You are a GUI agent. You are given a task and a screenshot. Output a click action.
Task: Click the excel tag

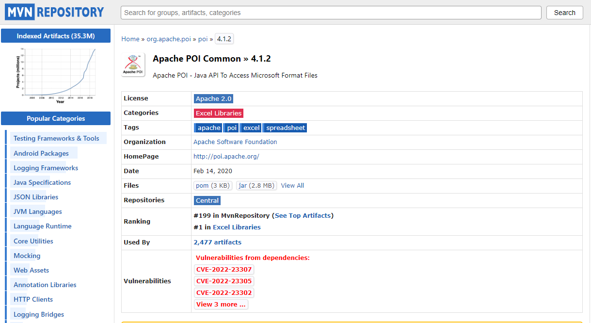click(251, 128)
